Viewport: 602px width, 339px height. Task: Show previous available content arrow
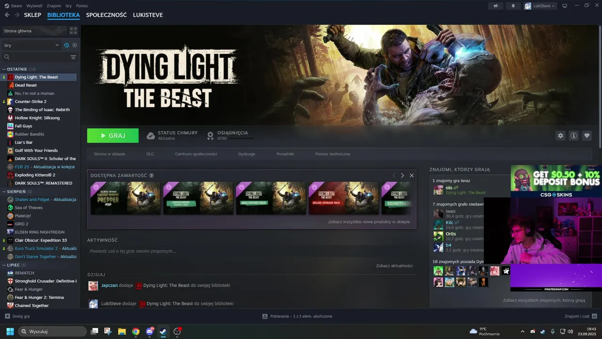pos(394,175)
